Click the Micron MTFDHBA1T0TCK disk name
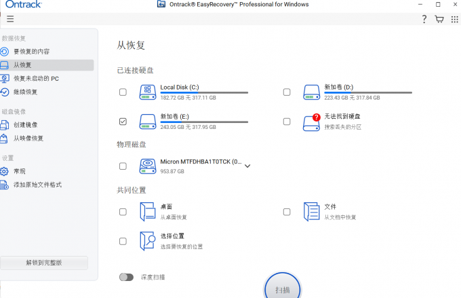The width and height of the screenshot is (461, 298). click(x=201, y=162)
